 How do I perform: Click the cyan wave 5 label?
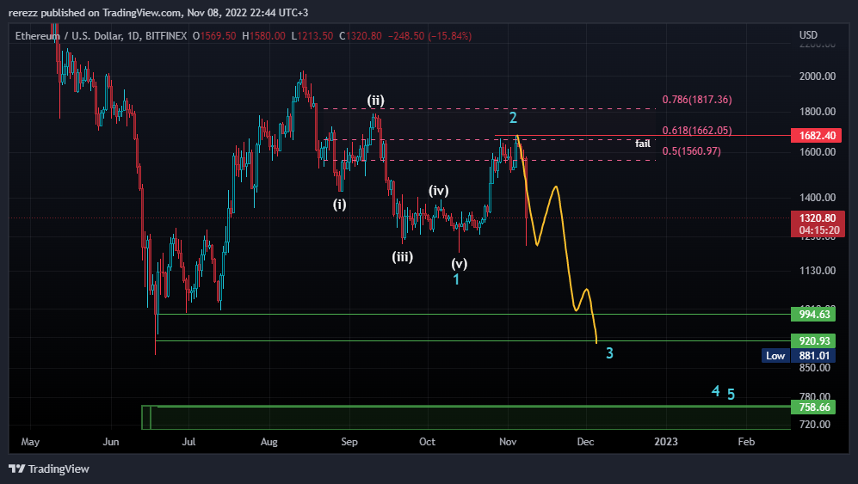[x=731, y=394]
